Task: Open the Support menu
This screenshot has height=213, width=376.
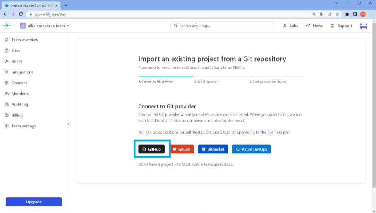Action: tap(341, 26)
